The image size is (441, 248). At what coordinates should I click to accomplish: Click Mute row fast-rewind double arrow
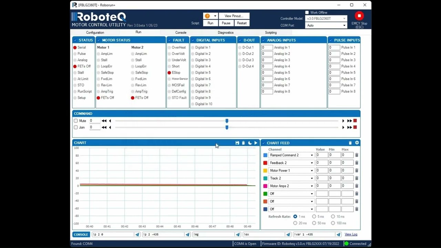point(104,121)
